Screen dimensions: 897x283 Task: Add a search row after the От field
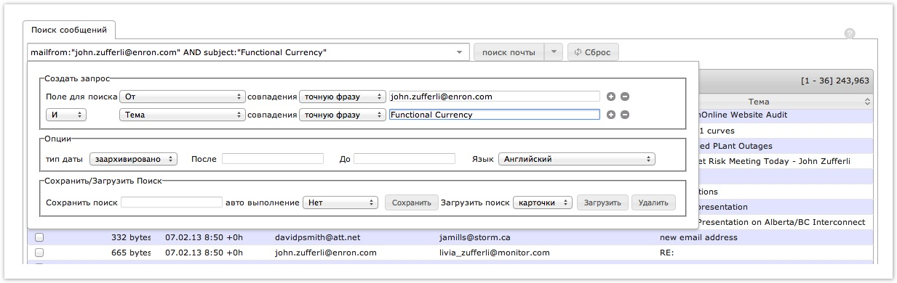point(611,97)
